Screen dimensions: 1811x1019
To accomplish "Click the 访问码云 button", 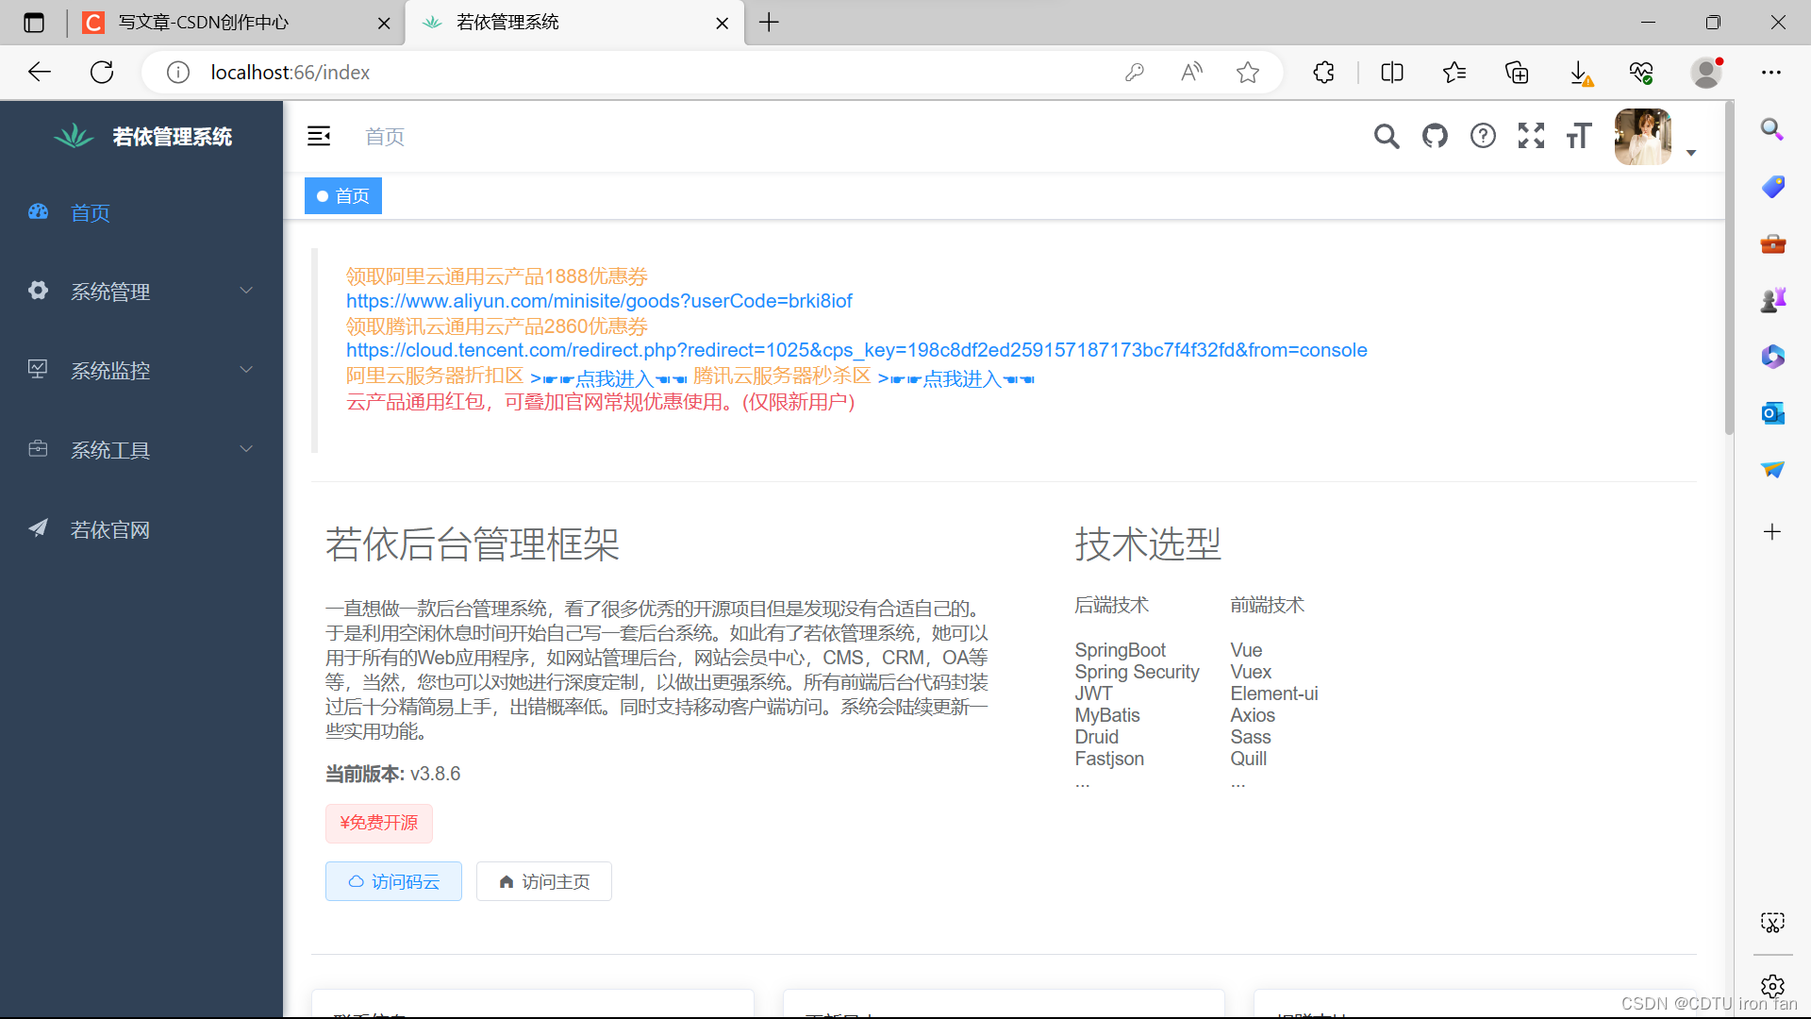I will click(393, 881).
